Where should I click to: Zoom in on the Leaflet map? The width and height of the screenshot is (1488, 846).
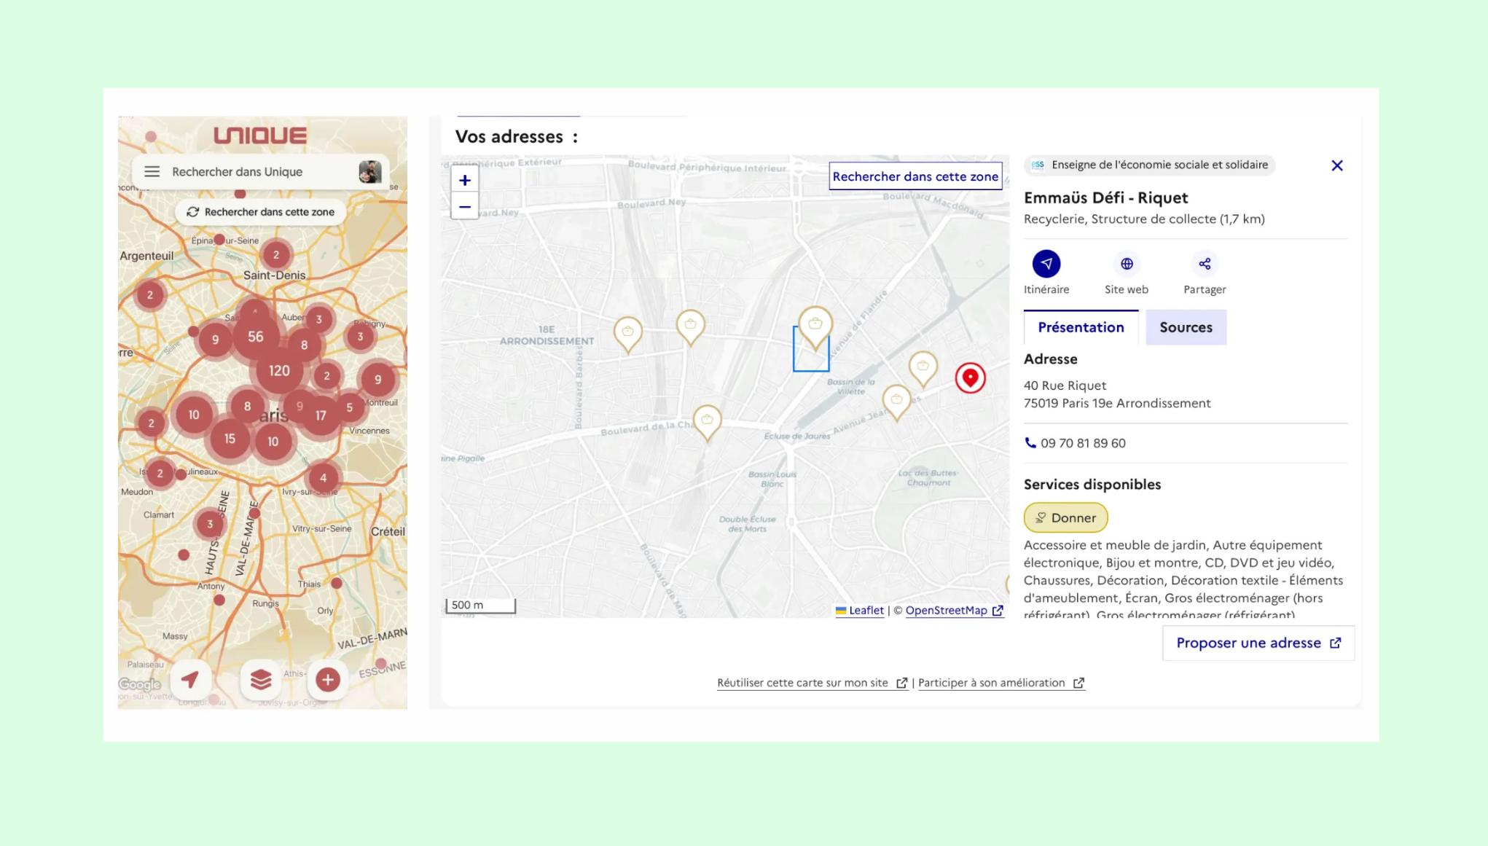click(465, 180)
